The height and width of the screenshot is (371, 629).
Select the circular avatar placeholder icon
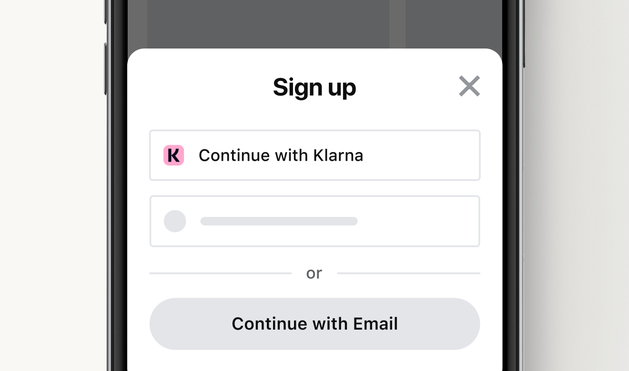(175, 221)
